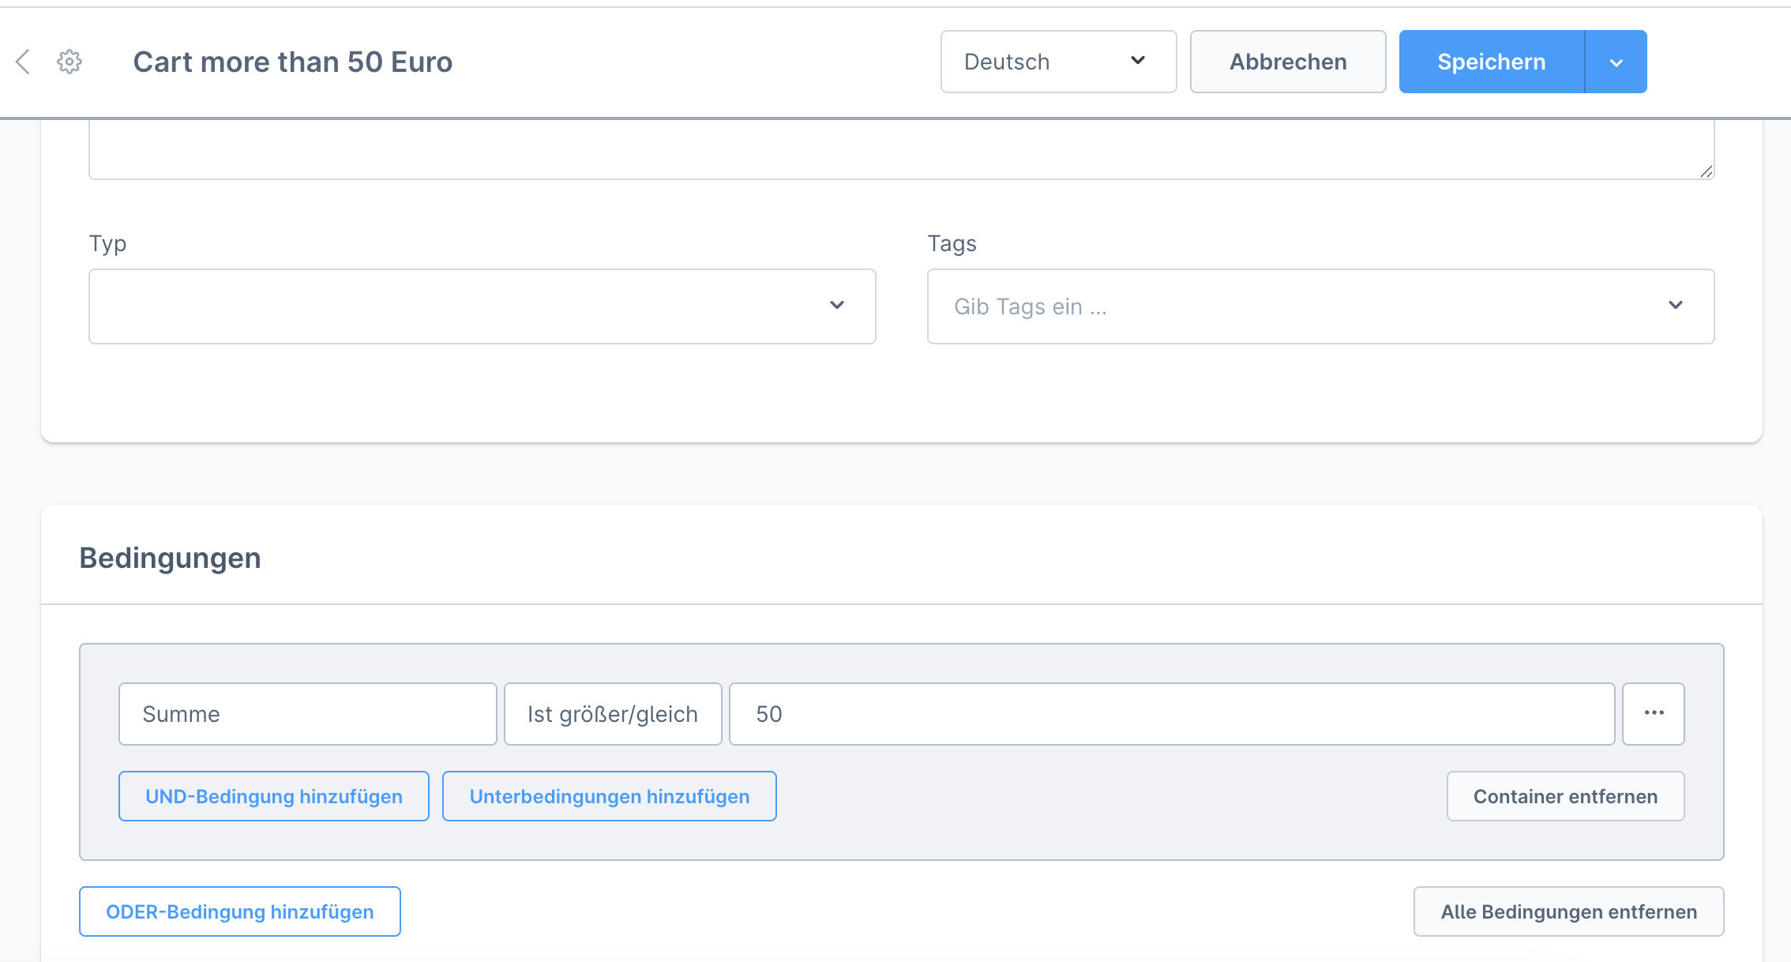Screen dimensions: 1791x962
Task: Open the three-dots condition context menu
Action: tap(1654, 713)
